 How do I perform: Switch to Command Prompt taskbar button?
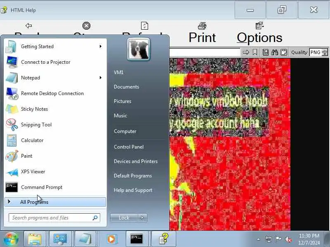click(x=137, y=239)
